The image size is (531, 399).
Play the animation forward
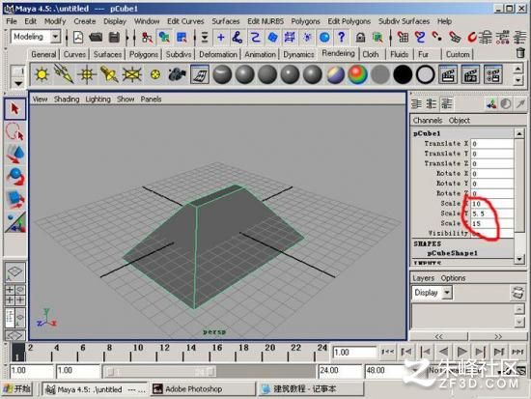click(461, 352)
